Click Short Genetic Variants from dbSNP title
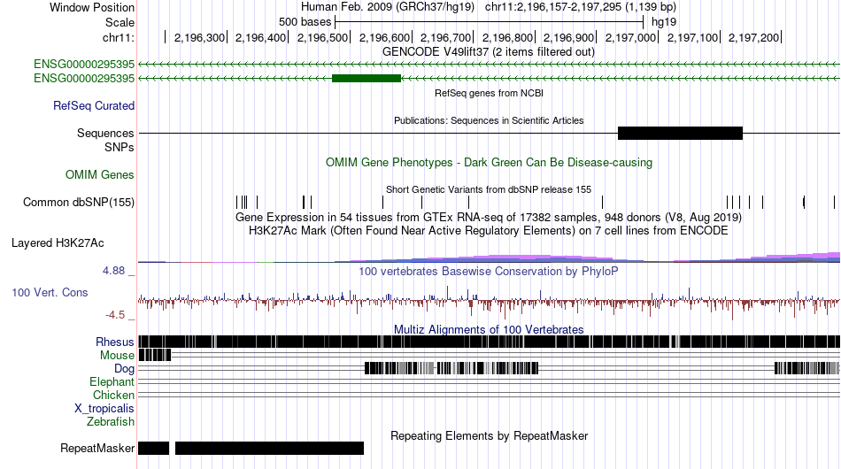The width and height of the screenshot is (841, 469). [489, 189]
